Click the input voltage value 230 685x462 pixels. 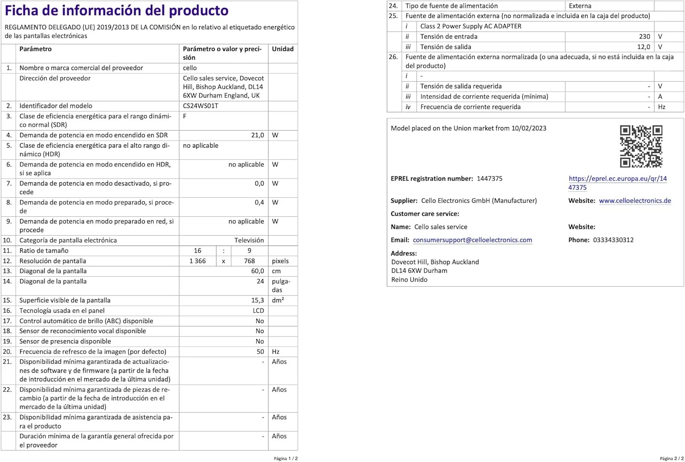pyautogui.click(x=644, y=37)
